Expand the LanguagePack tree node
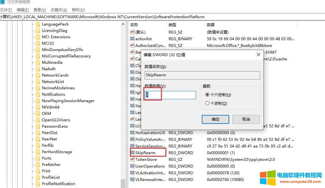Screen dimensions: 325x188 (x=32, y=24)
